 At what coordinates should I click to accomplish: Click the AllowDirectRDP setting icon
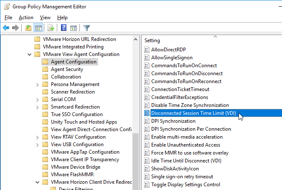[x=147, y=50]
